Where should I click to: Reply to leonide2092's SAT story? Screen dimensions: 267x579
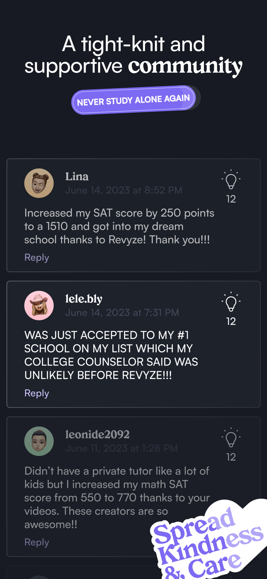point(37,542)
